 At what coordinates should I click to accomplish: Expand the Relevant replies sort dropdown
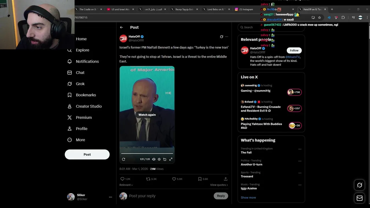click(126, 185)
